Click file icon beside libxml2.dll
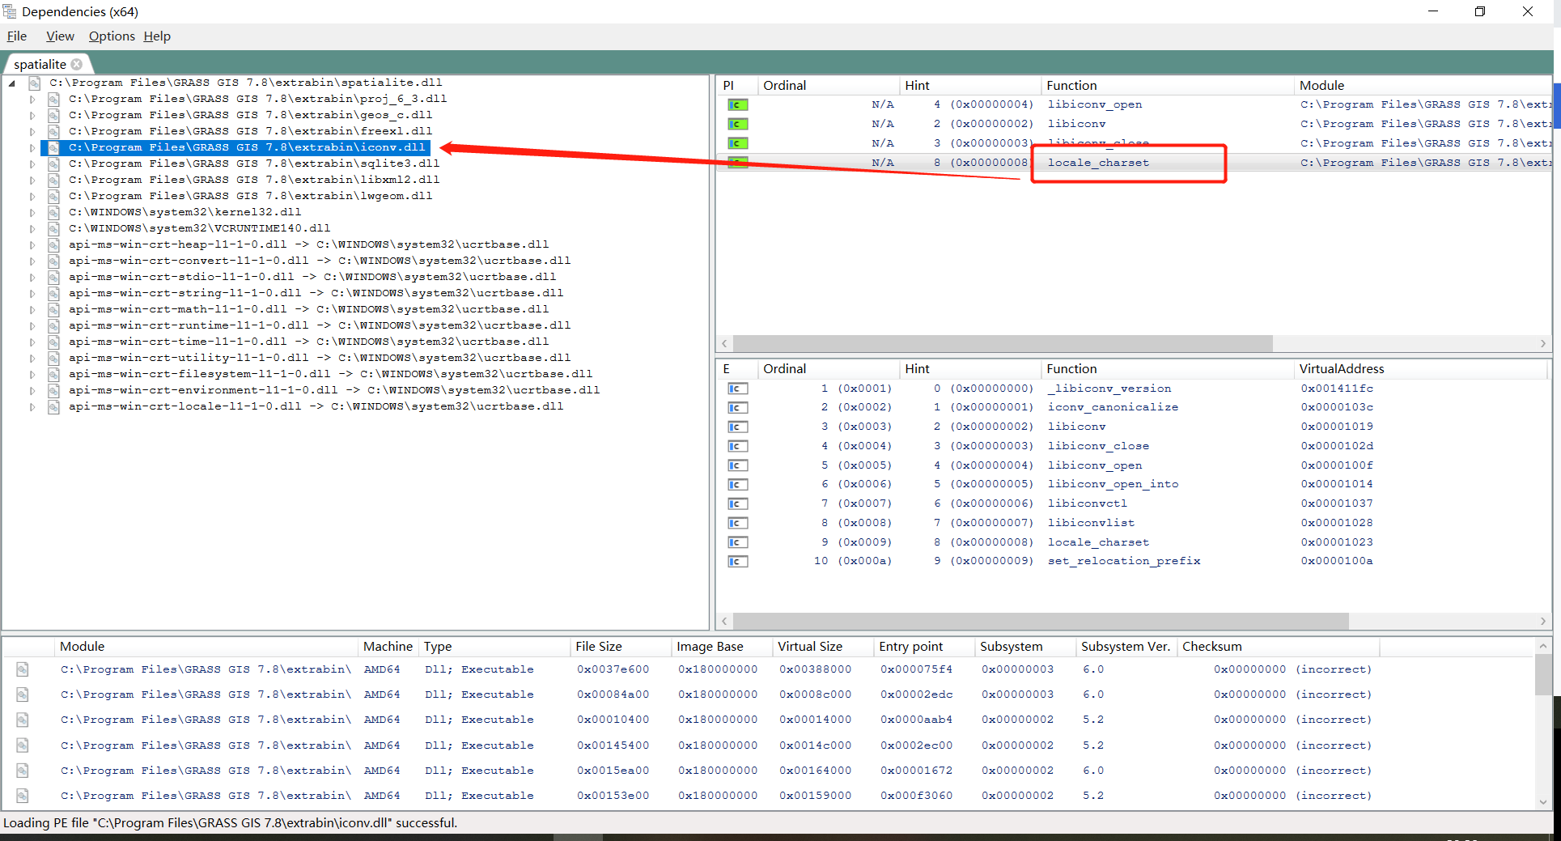Screen dimensions: 1561x841 pos(53,180)
